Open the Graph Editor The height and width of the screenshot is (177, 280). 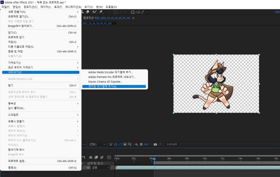click(109, 157)
